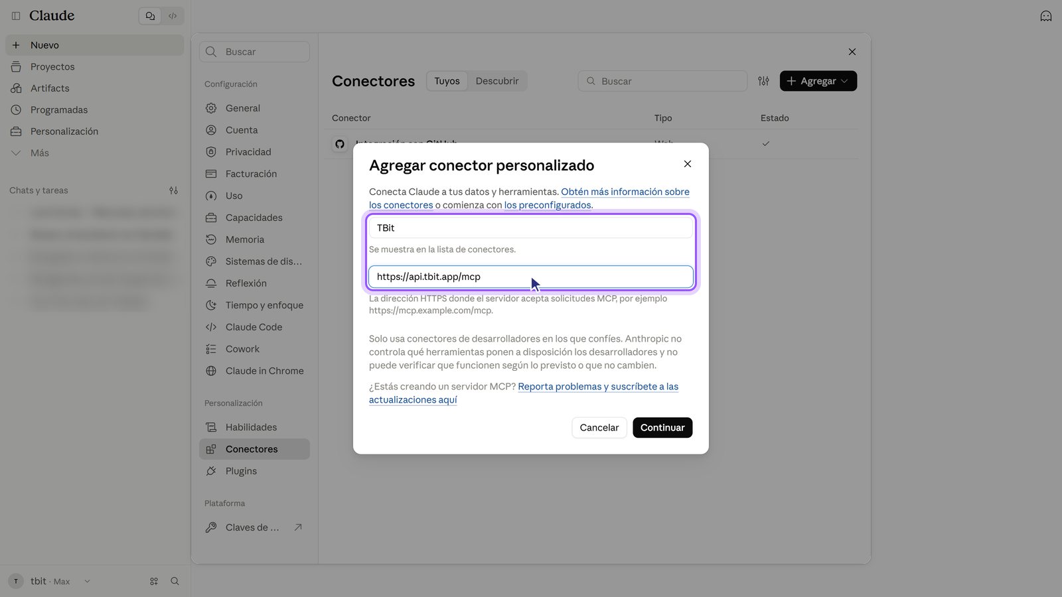Collapse the sidebar using the panel icon
1062x597 pixels.
click(16, 16)
